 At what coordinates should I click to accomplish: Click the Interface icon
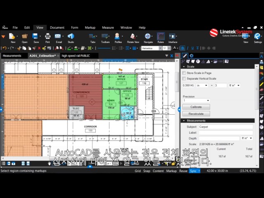point(172,36)
